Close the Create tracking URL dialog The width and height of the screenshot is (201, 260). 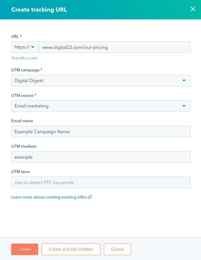(193, 9)
